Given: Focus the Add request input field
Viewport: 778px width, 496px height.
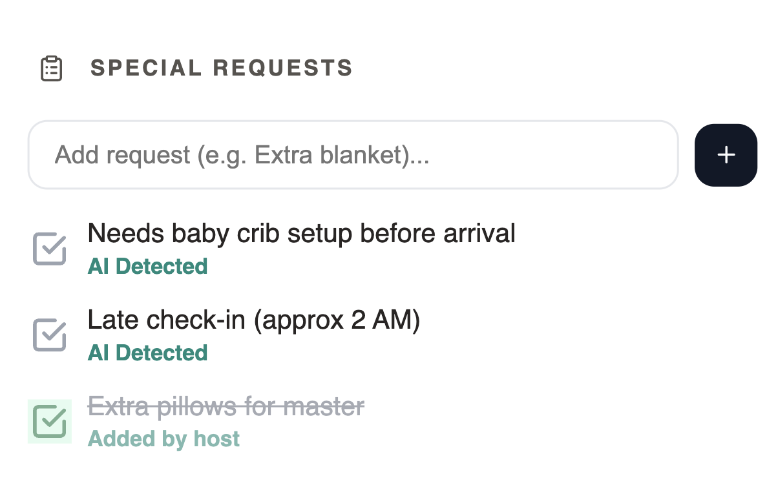Looking at the screenshot, I should (353, 155).
